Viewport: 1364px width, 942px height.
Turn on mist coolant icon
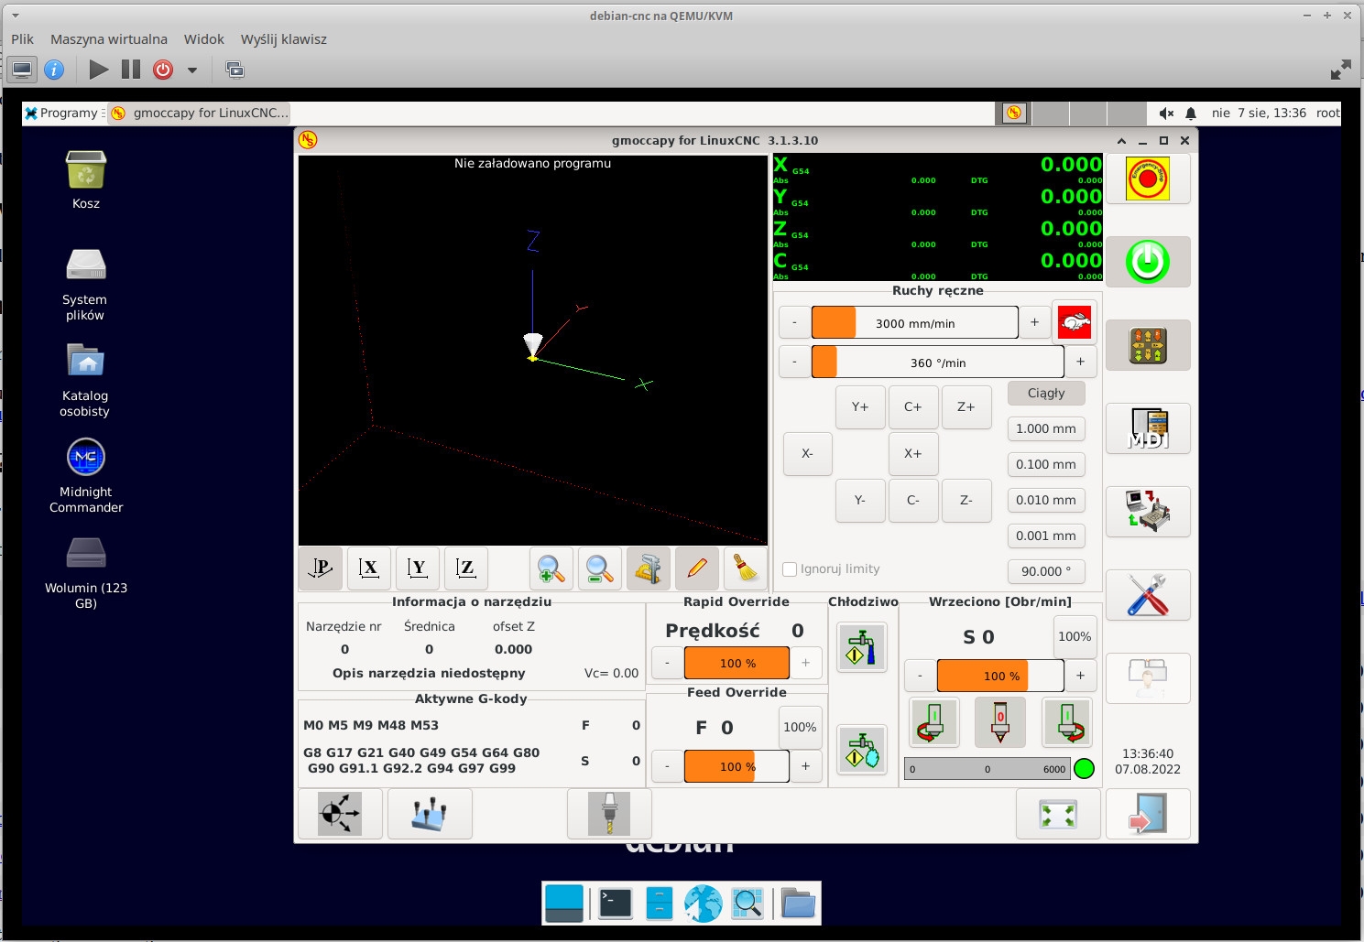point(861,750)
